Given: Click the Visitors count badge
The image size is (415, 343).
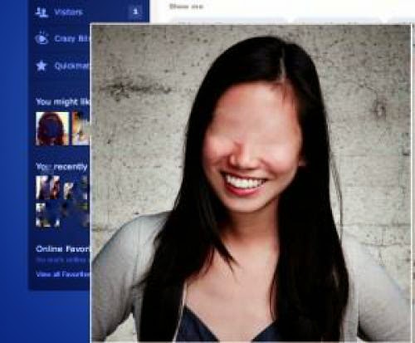Looking at the screenshot, I should click(135, 12).
